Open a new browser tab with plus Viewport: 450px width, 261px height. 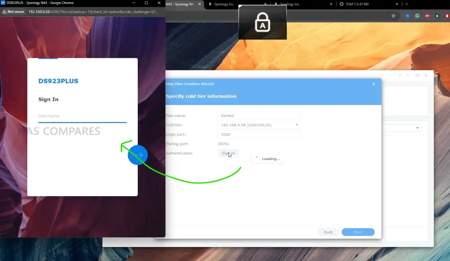coord(407,4)
